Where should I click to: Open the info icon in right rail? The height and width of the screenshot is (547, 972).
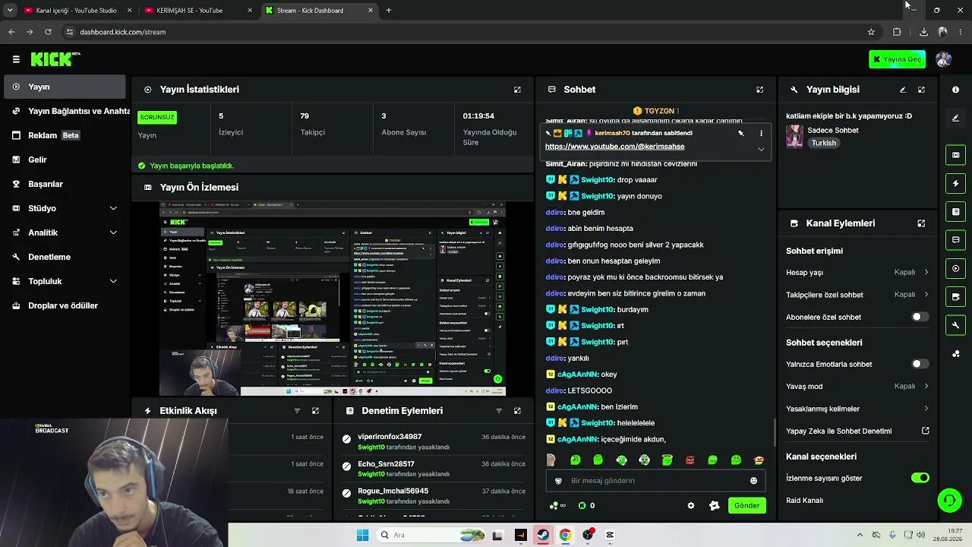point(955,90)
